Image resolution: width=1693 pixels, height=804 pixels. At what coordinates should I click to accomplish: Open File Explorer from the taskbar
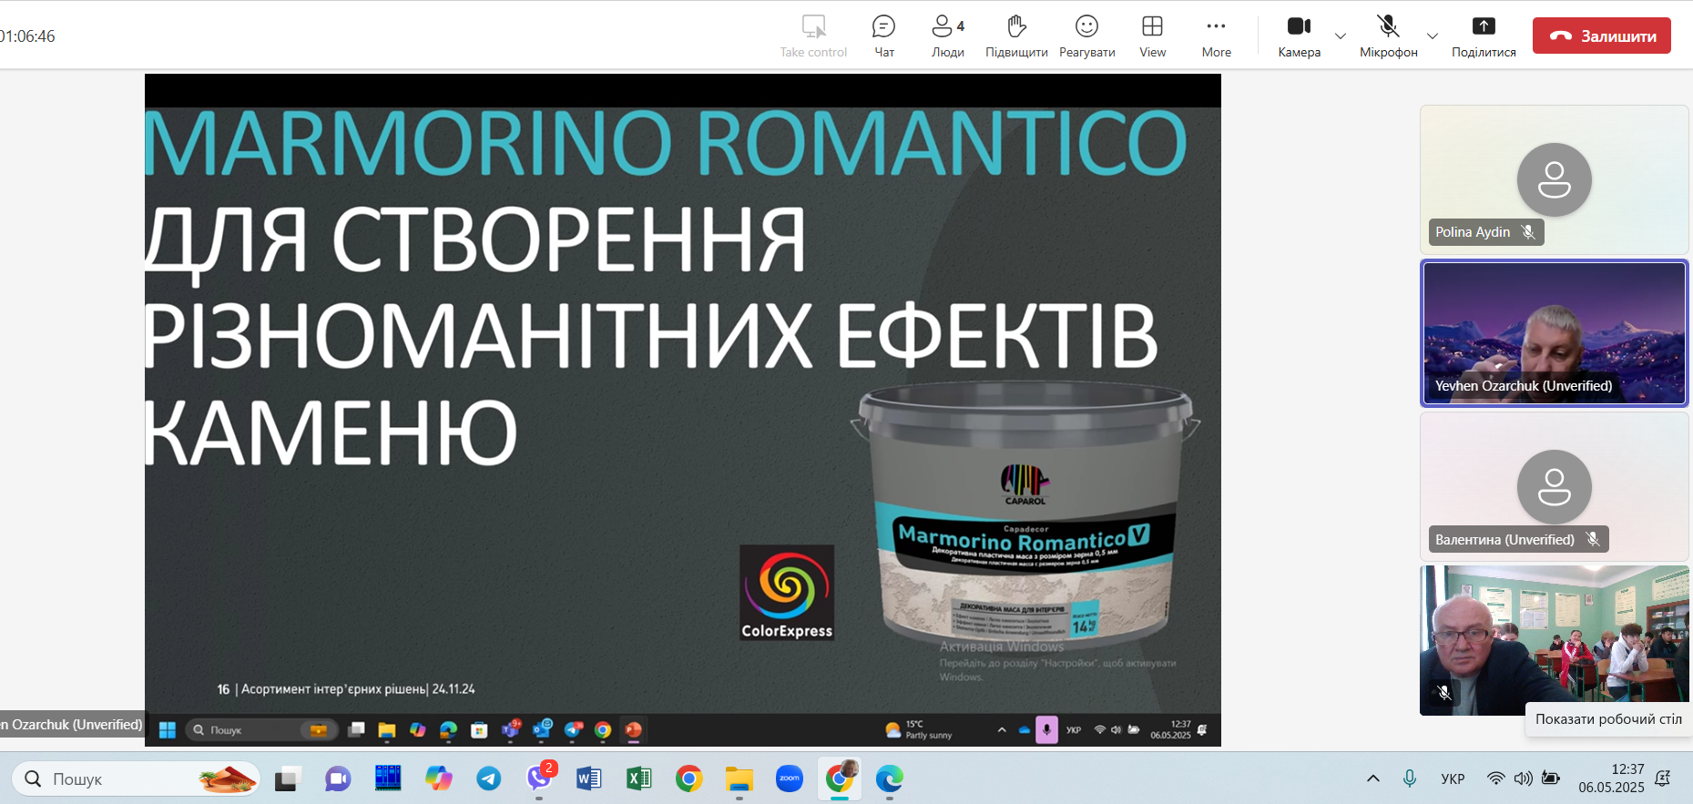pos(739,779)
